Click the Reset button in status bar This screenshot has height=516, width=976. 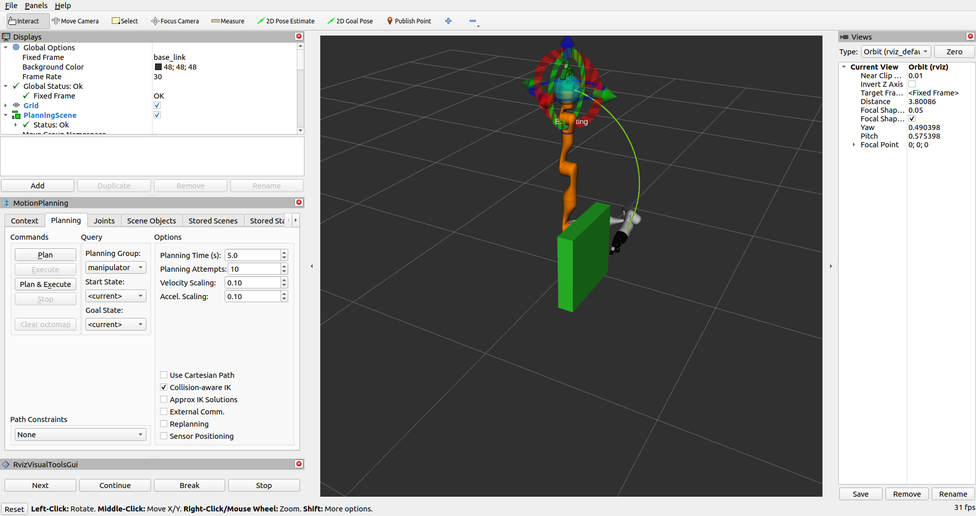click(x=14, y=509)
